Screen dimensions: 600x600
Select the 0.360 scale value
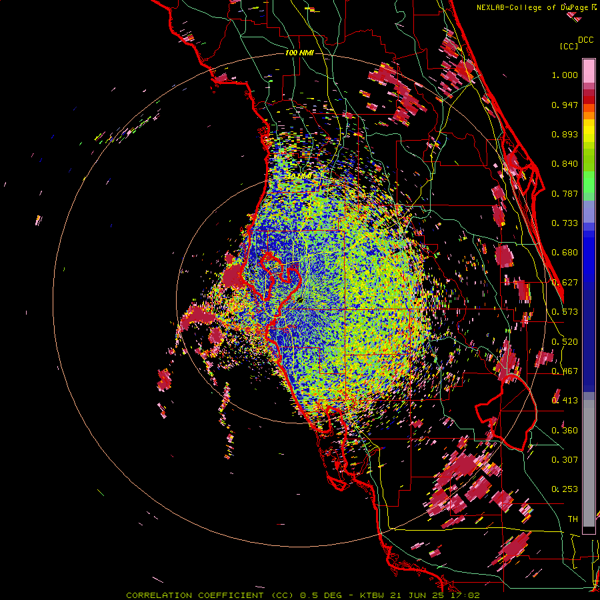(565, 431)
